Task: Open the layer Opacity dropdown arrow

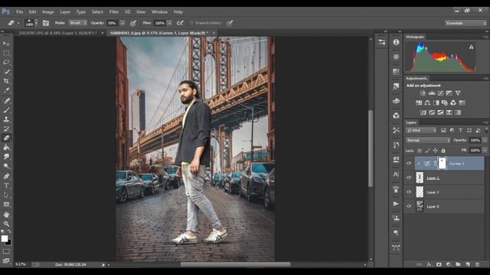Action: 485,141
